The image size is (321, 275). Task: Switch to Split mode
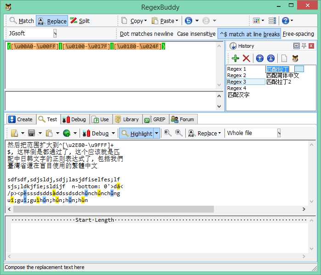pyautogui.click(x=80, y=21)
